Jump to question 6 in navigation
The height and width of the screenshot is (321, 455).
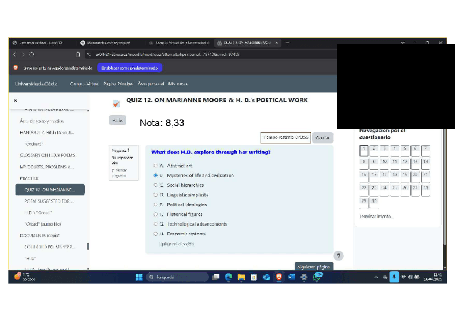[415, 150]
